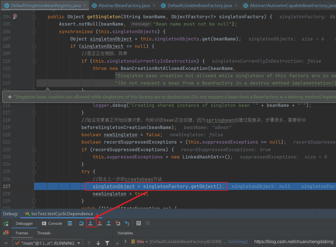Collapse fold marker at line 222
Image resolution: width=336 pixels, height=247 pixels.
[34, 149]
